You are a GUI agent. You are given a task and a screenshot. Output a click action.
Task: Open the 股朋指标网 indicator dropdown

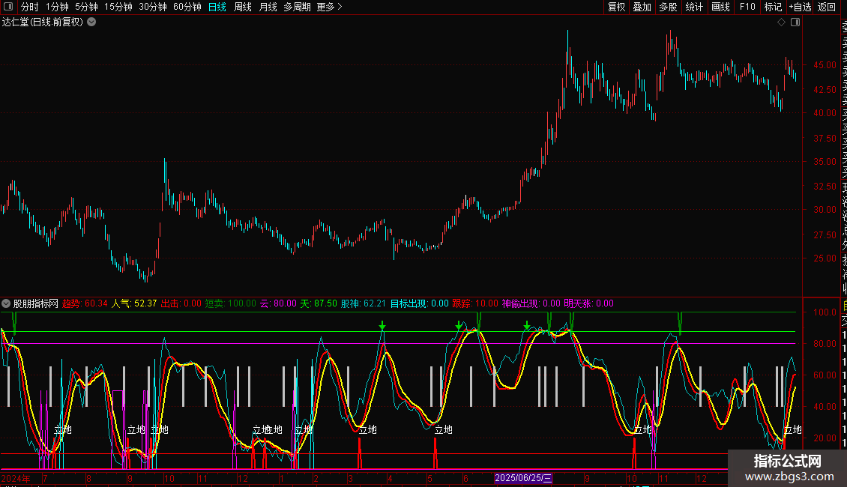coord(7,303)
